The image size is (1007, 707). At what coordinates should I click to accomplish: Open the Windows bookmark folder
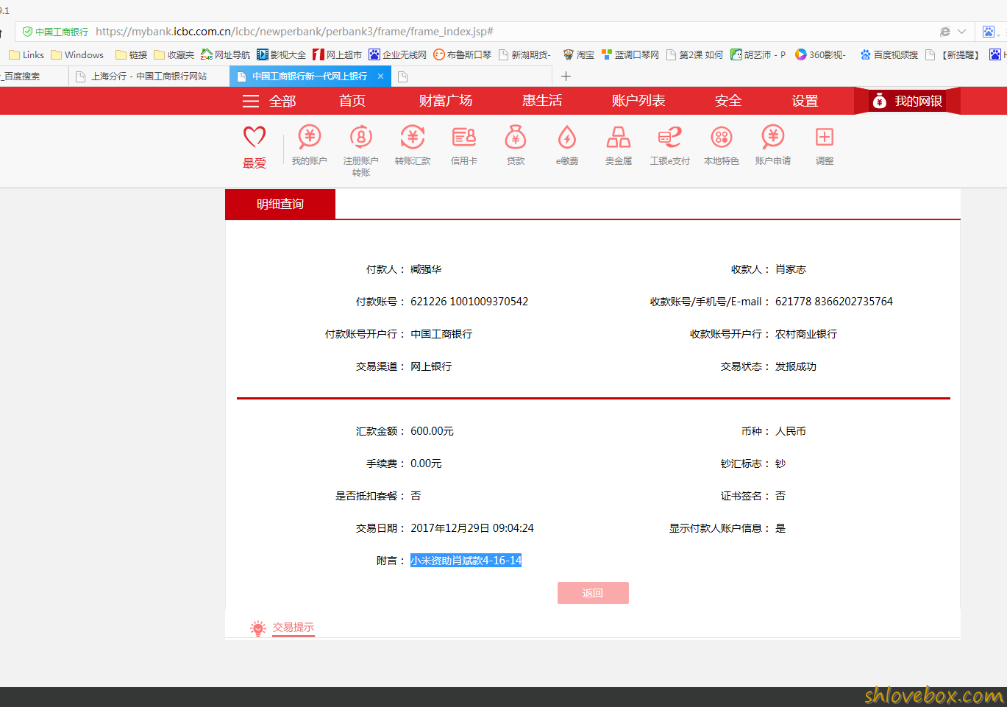77,54
